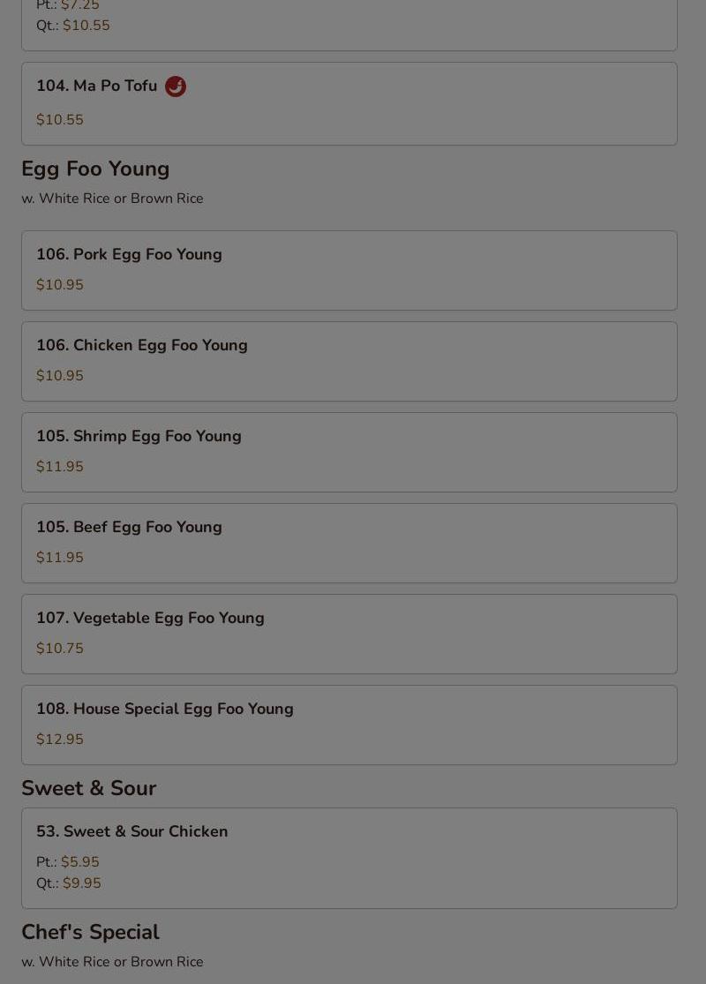Select 105. Beef Egg Foo Young

(129, 527)
